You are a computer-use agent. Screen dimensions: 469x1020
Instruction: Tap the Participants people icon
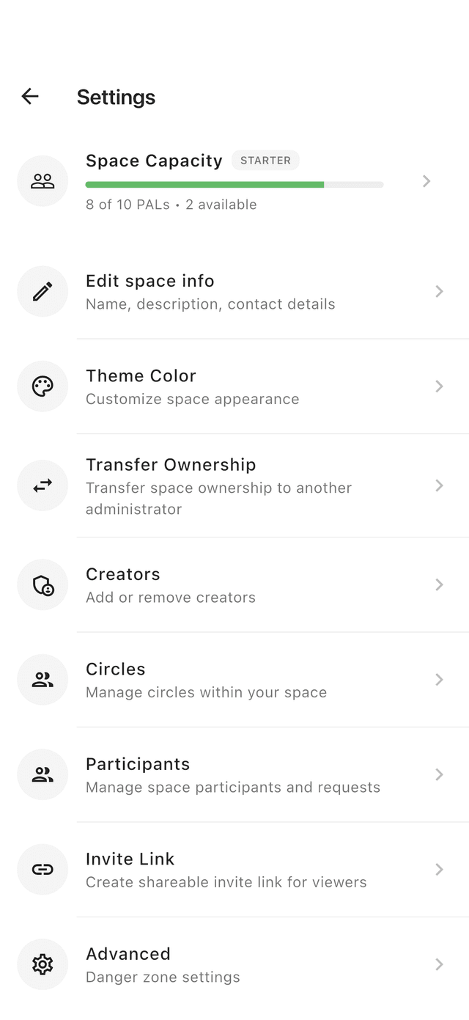coord(43,774)
